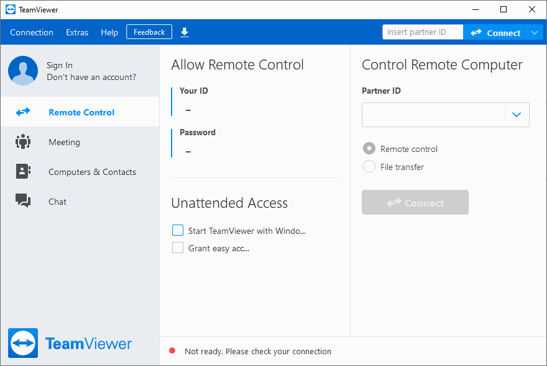
Task: Click the Feedback button
Action: pos(149,32)
